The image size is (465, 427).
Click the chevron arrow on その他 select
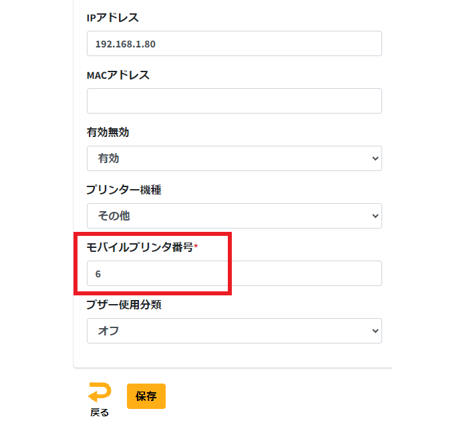373,216
